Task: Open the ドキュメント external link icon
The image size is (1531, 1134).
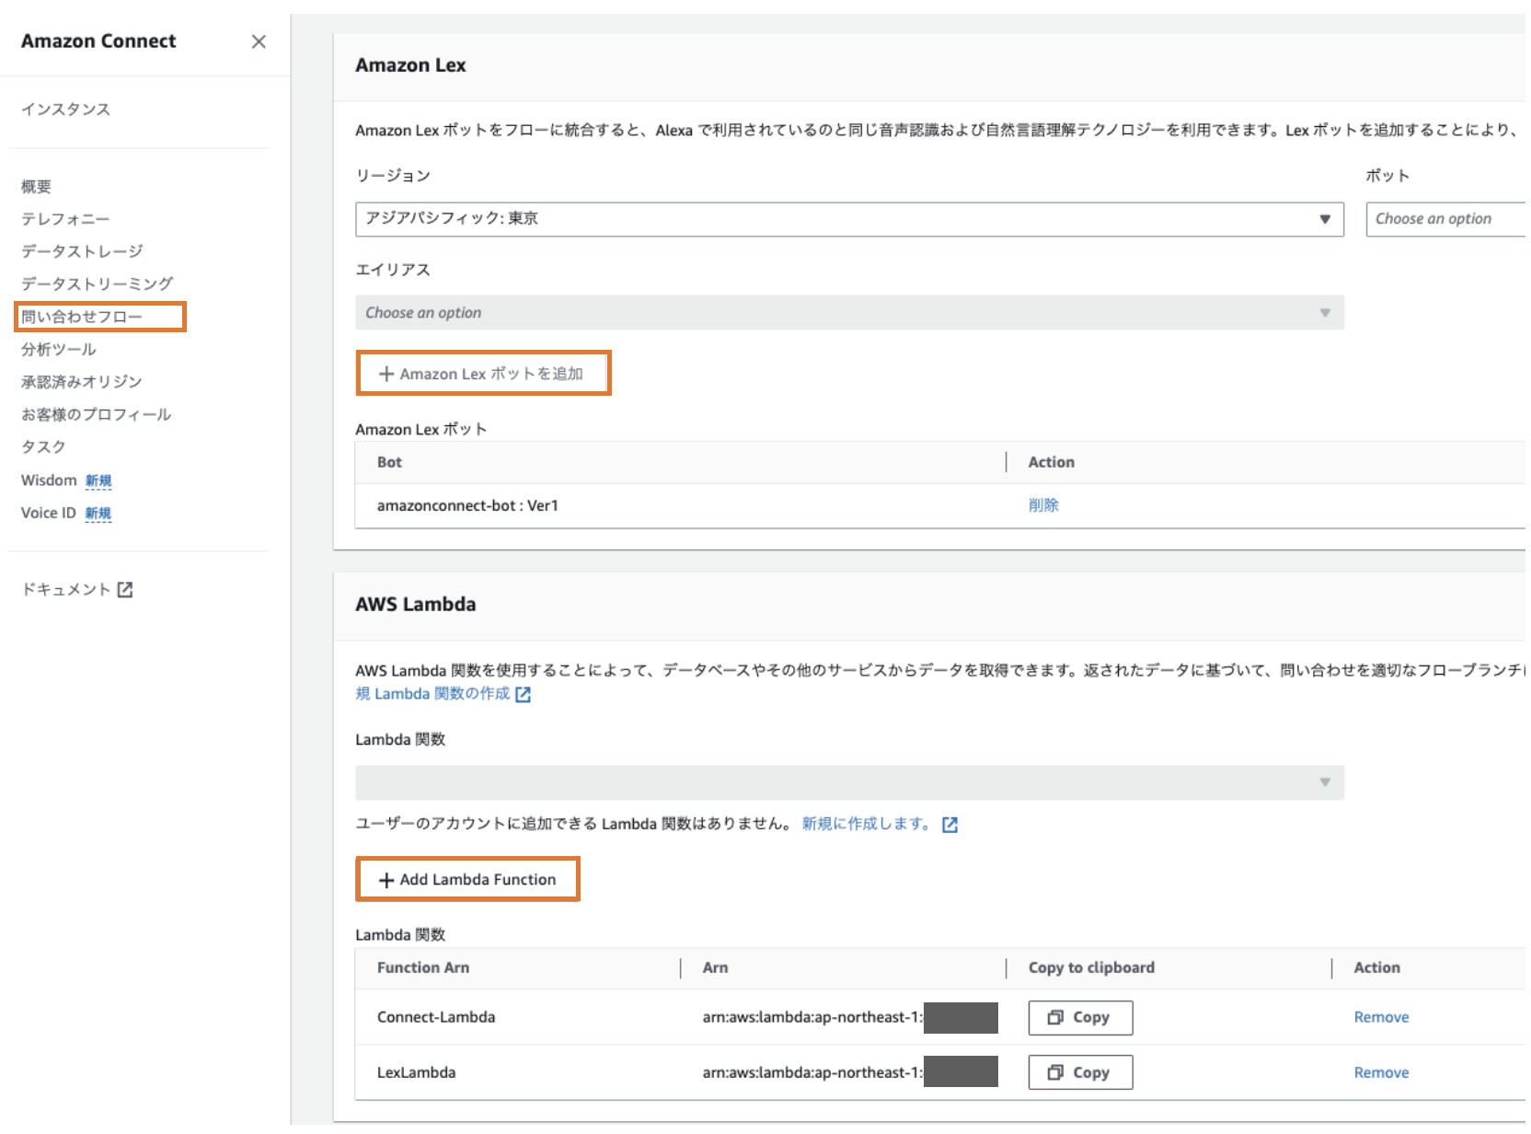Action: [x=128, y=588]
